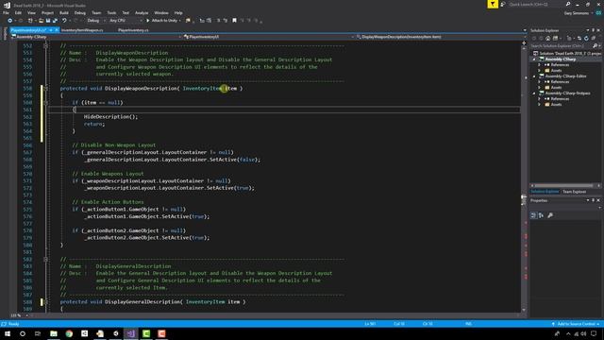The image size is (604, 340).
Task: Click the Start Attach to Unity play icon
Action: (147, 21)
